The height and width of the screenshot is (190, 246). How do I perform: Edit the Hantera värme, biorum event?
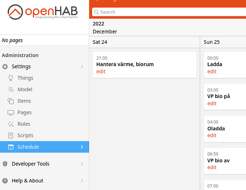tap(101, 71)
